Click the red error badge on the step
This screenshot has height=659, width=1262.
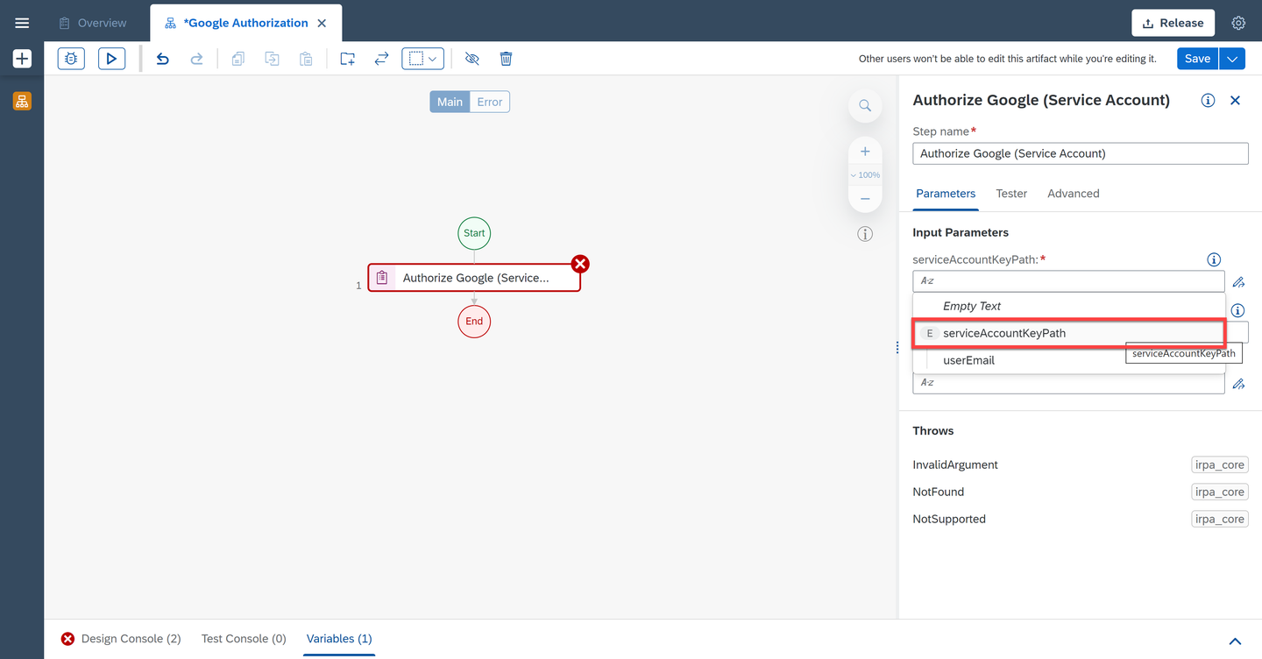pyautogui.click(x=580, y=264)
